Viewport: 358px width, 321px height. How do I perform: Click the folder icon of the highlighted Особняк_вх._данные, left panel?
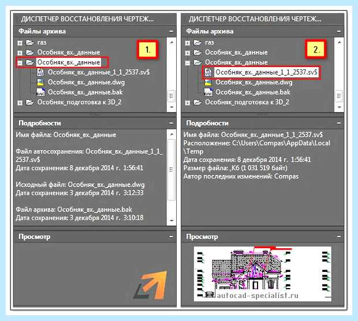click(x=30, y=62)
